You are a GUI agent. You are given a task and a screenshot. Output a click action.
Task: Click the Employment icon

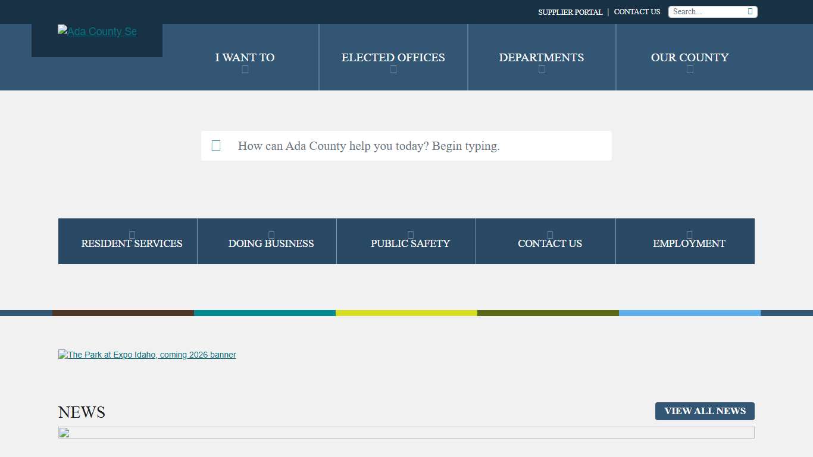(689, 234)
